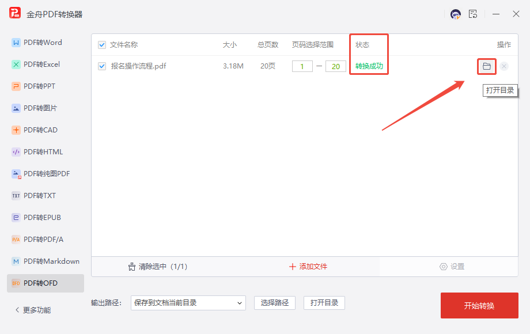This screenshot has height=334, width=530.
Task: Click the 状态 column header
Action: coord(362,45)
